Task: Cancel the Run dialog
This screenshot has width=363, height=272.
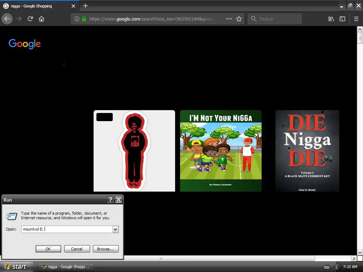Action: pos(77,249)
